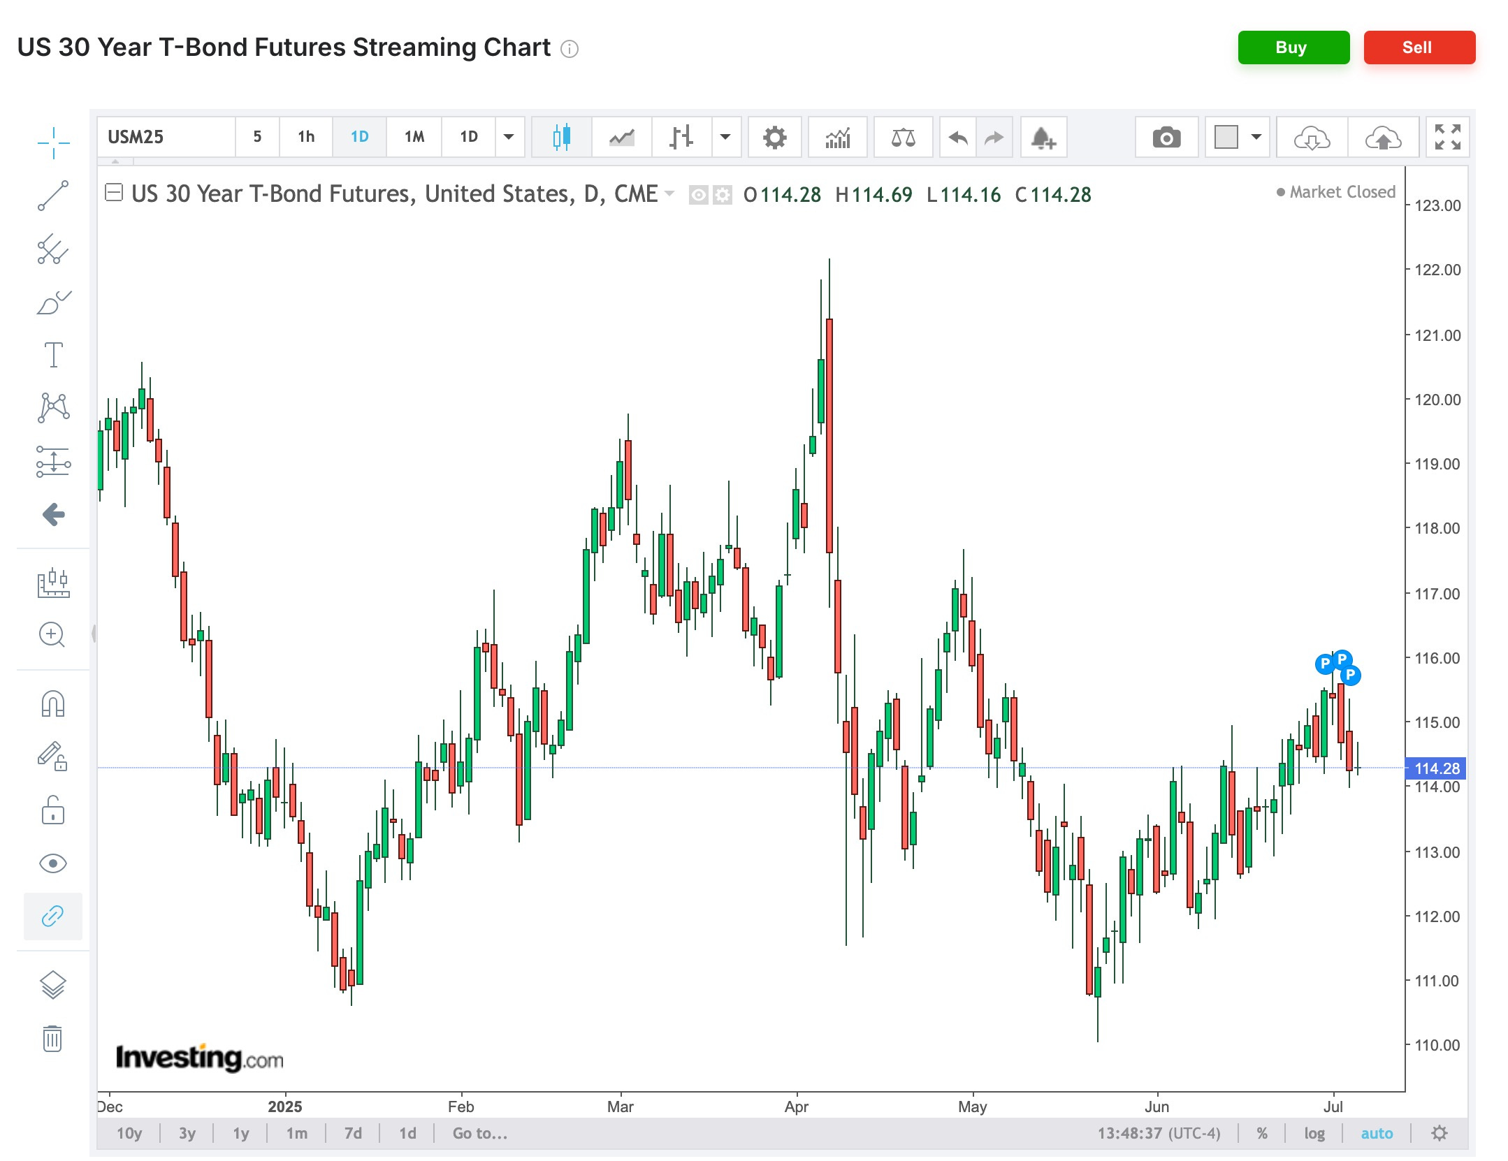Select the 5 minute interval

click(257, 137)
